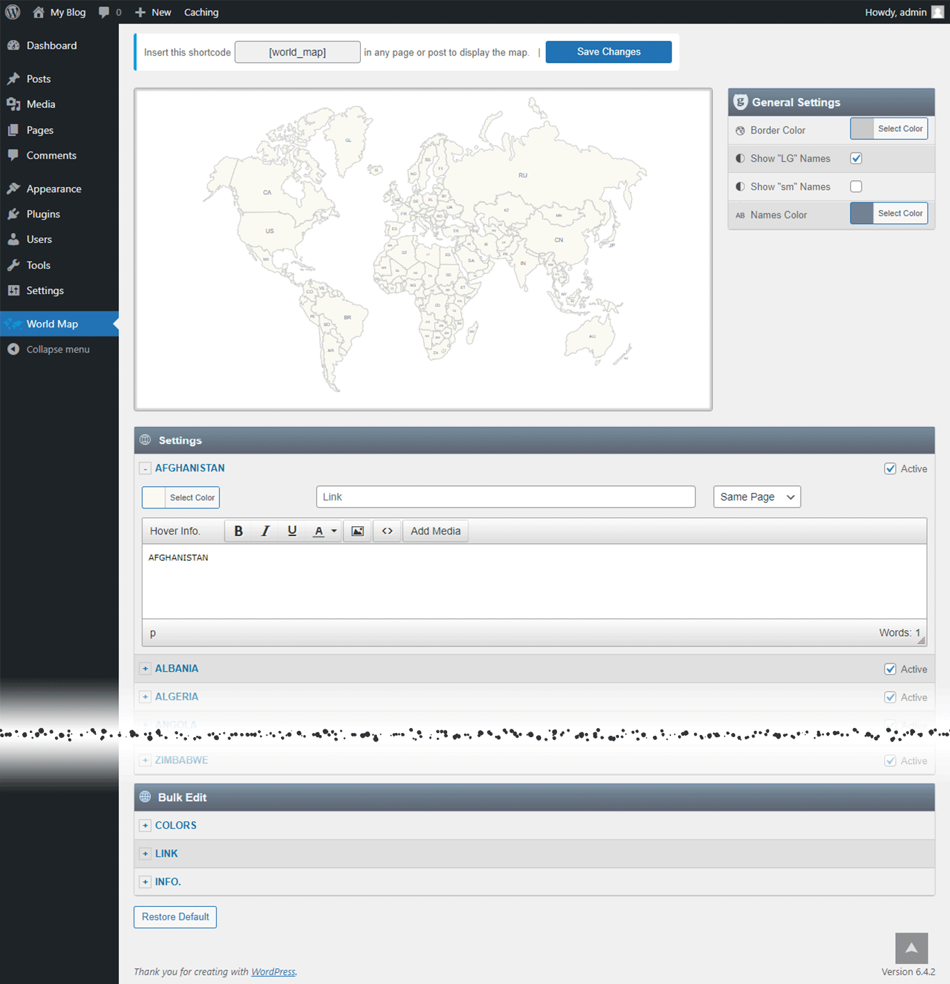Open the source code view icon
Viewport: 950px width, 984px height.
[387, 531]
